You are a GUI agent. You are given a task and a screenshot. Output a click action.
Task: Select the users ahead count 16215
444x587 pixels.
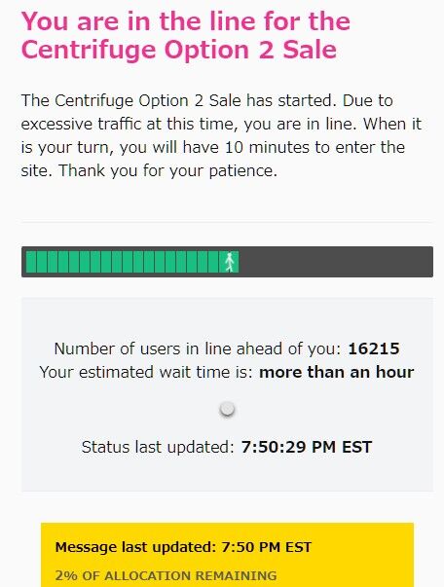(374, 349)
